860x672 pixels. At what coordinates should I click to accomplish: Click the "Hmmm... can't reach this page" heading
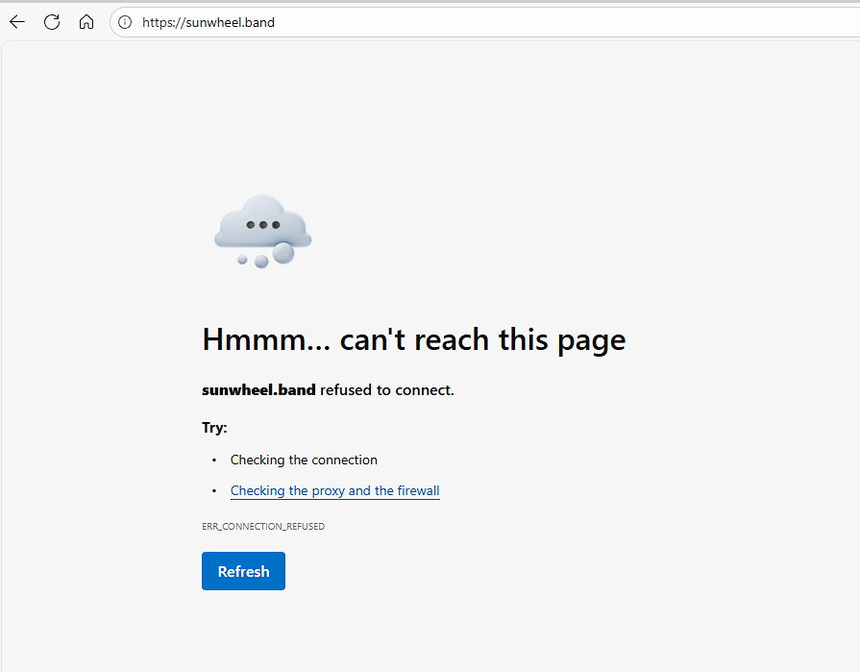(x=413, y=339)
